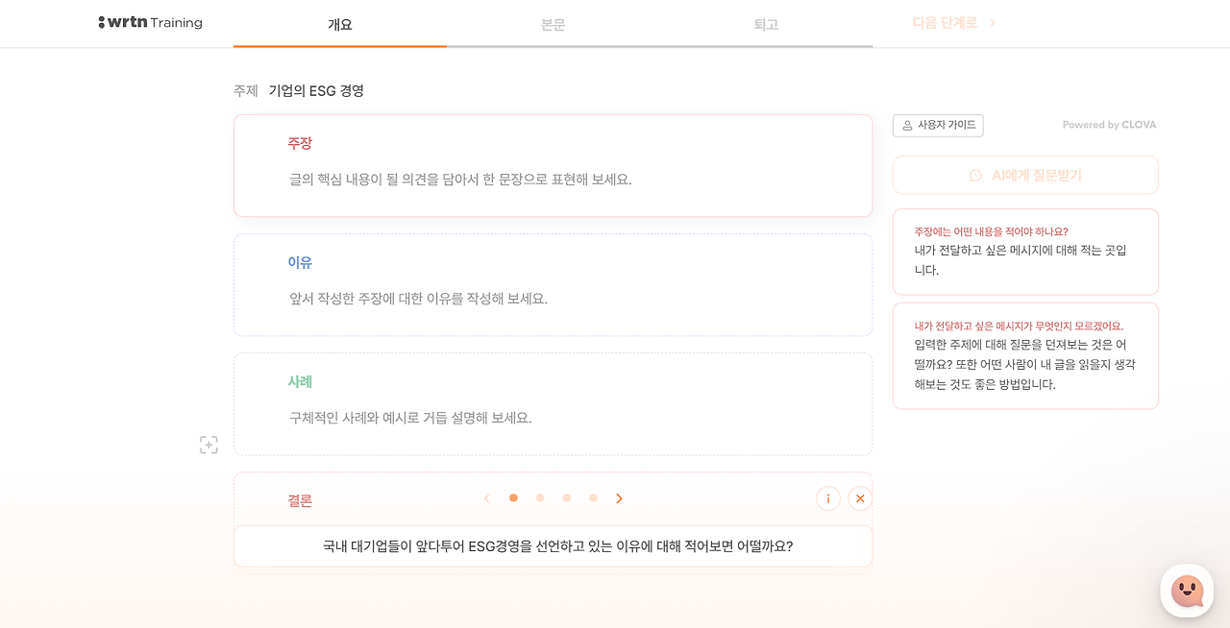Image resolution: width=1230 pixels, height=628 pixels.
Task: Click the topic text 기업의 ESG 경영
Action: click(x=316, y=90)
